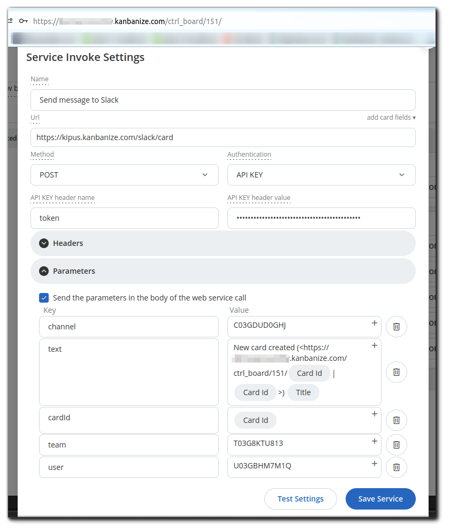Click the API KEY header name field

[x=125, y=218]
